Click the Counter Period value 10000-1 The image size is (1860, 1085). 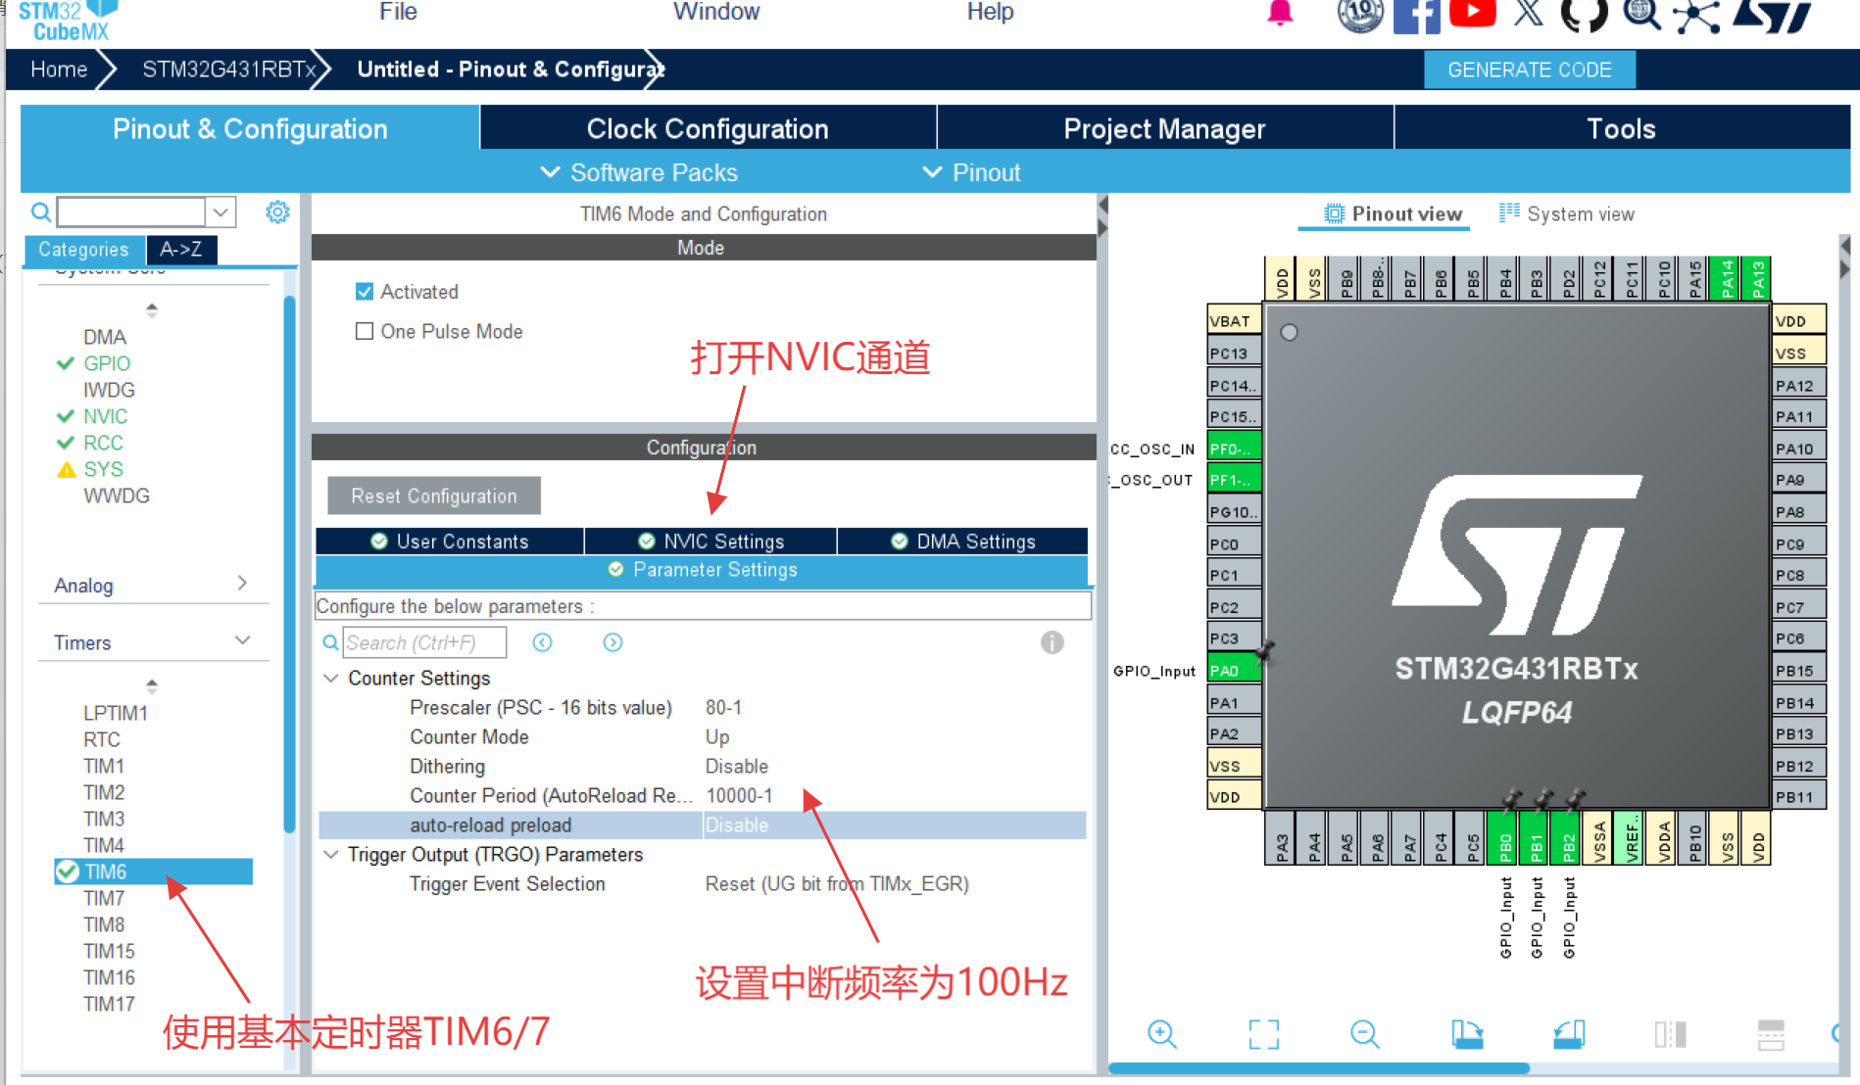pyautogui.click(x=739, y=795)
